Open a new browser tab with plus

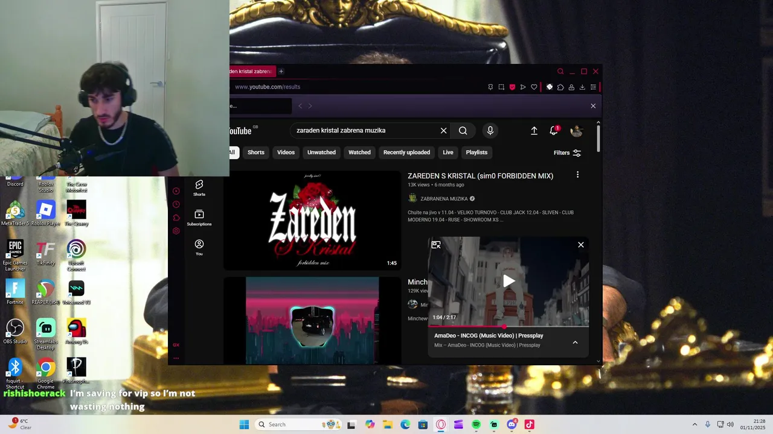tap(281, 71)
